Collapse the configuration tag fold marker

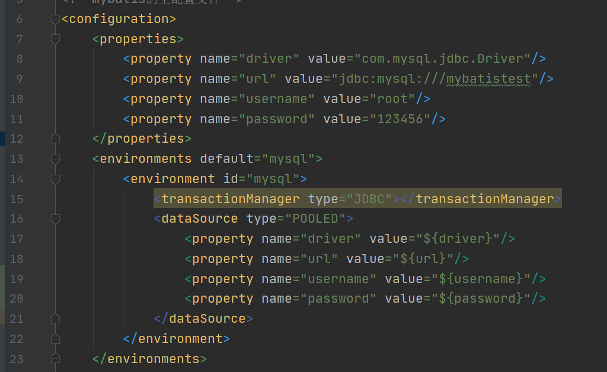55,19
